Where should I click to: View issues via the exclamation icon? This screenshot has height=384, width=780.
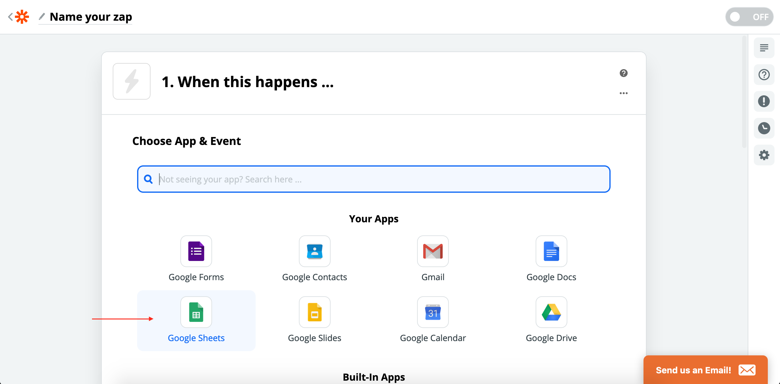coord(764,101)
